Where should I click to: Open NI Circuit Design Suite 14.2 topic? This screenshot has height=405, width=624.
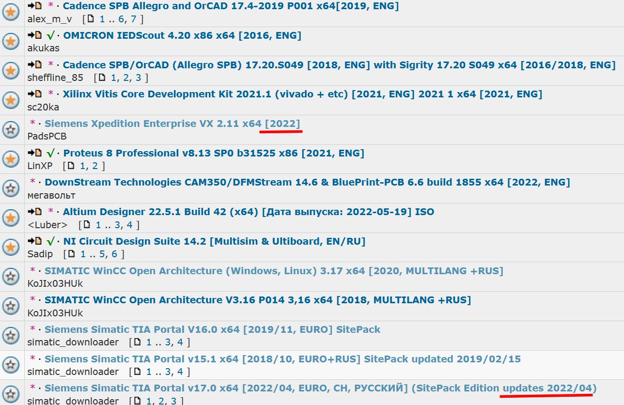(214, 241)
